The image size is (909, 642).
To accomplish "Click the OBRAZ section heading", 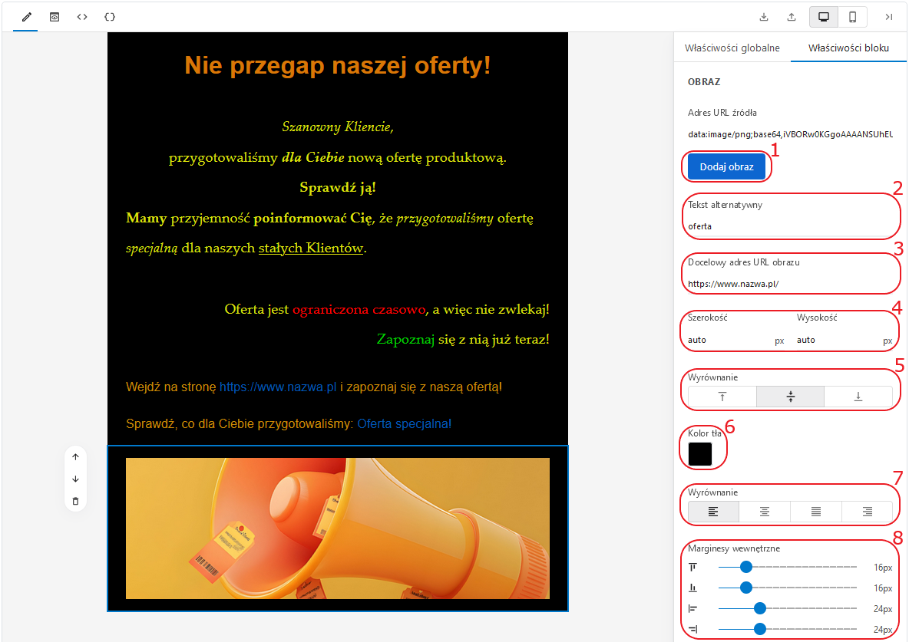I will coord(704,82).
